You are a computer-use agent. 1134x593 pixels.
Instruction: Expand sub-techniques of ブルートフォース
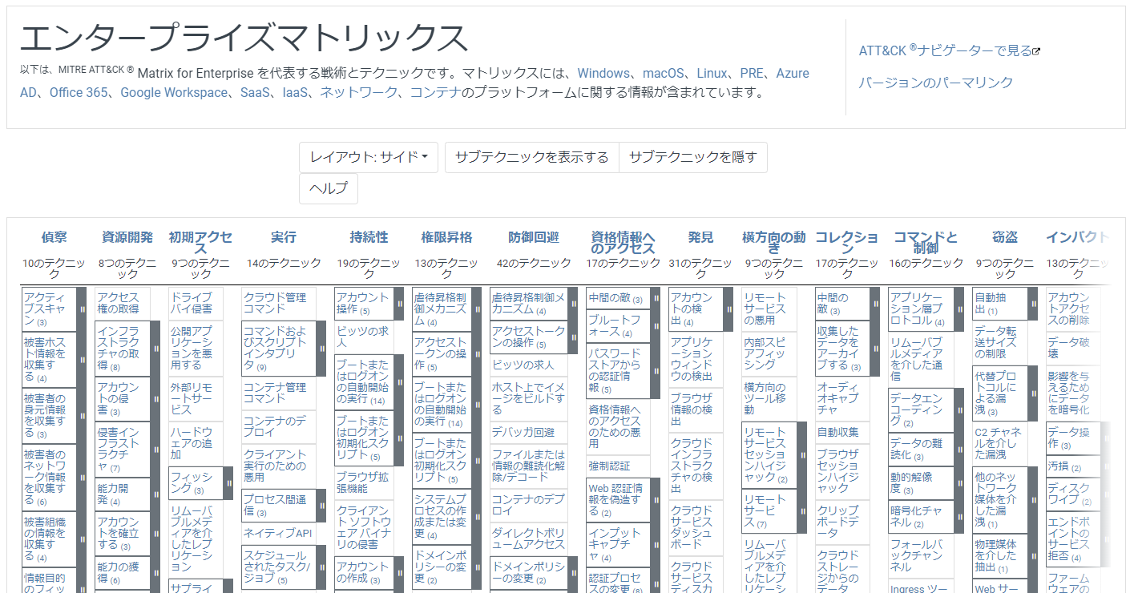pyautogui.click(x=656, y=326)
